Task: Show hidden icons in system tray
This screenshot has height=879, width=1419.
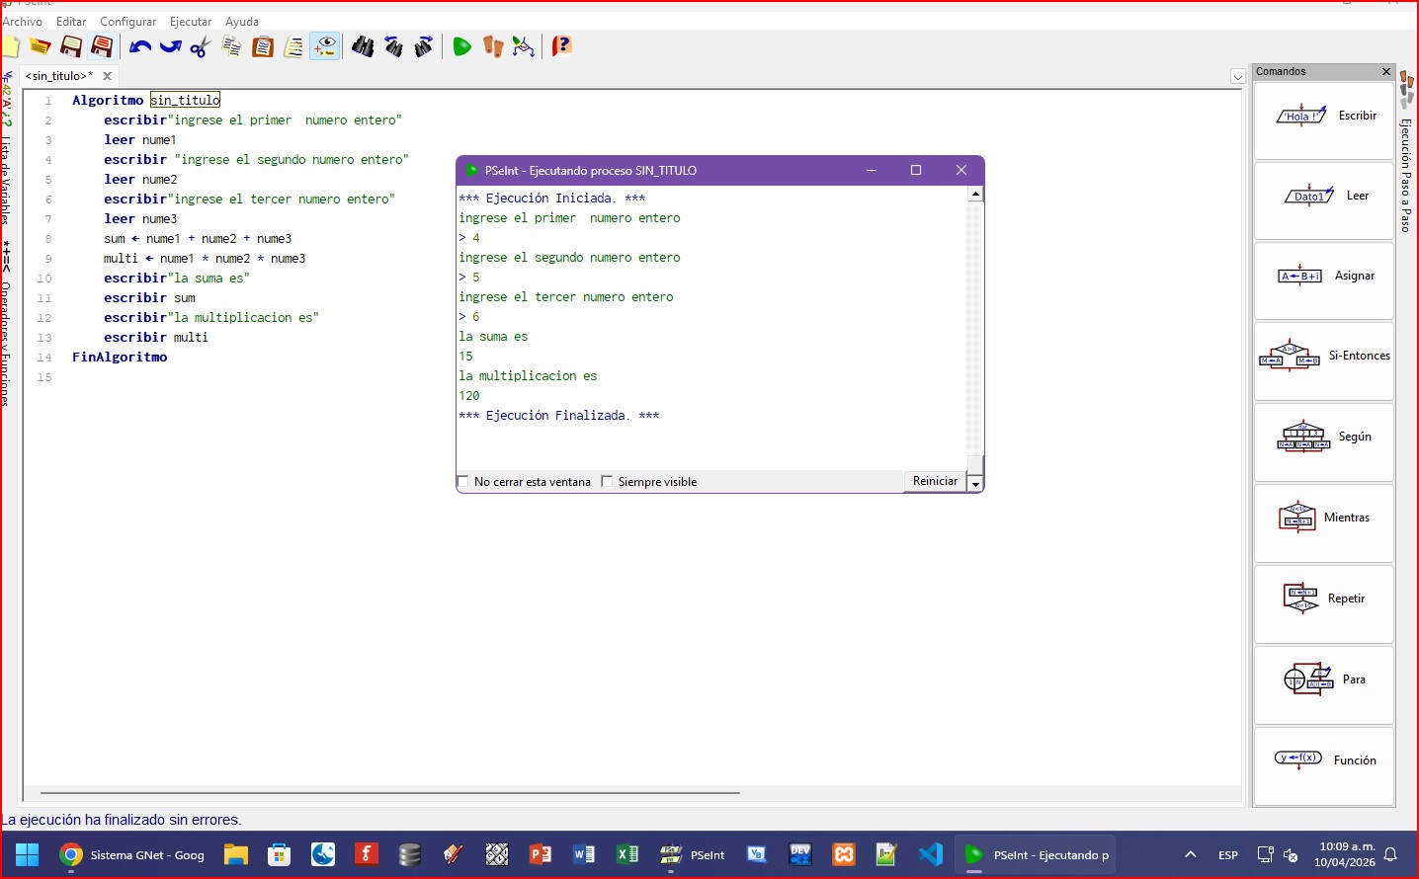Action: point(1191,855)
